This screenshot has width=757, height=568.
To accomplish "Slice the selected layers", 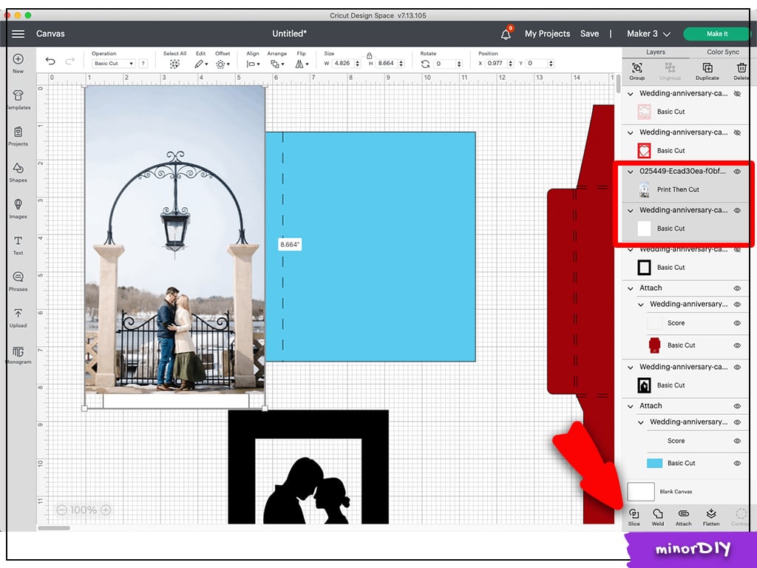I will pos(634,517).
